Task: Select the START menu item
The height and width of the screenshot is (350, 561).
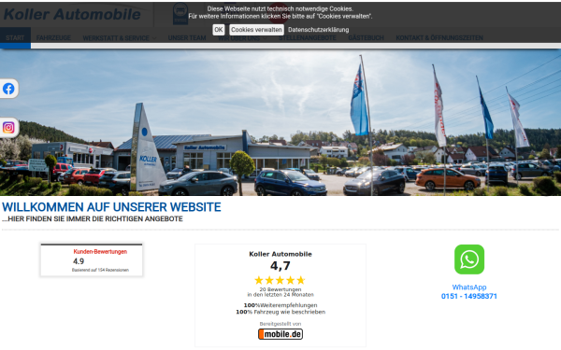Action: [x=15, y=38]
